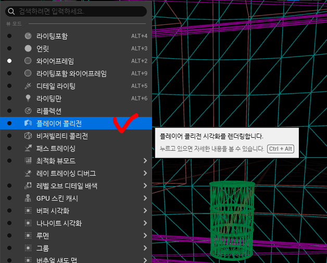Select the 와이어프레임 radio button
The width and height of the screenshot is (327, 263).
coord(9,61)
